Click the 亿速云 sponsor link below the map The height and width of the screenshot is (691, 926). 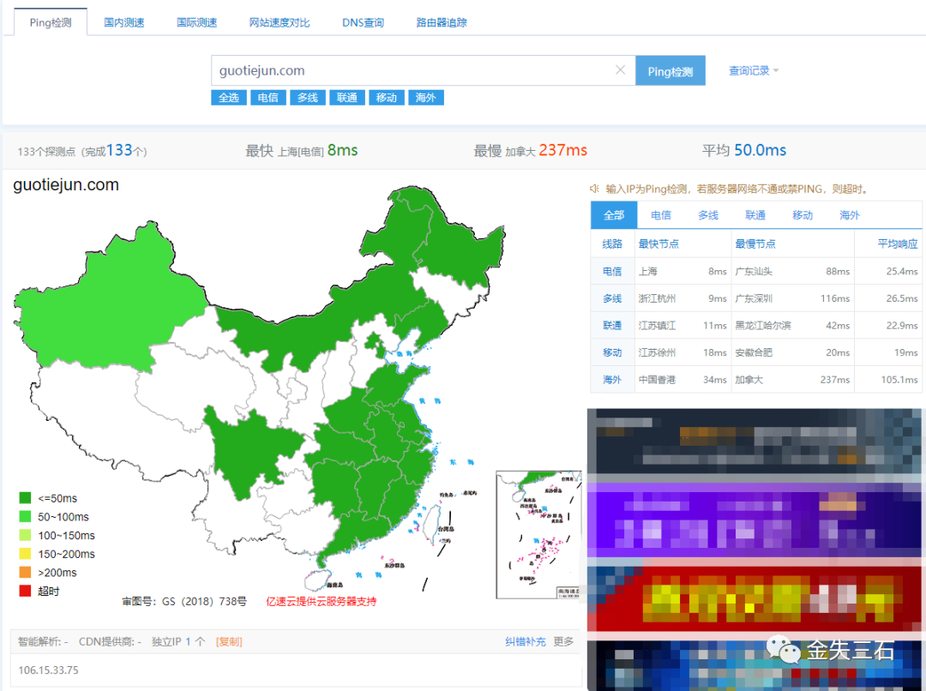click(x=322, y=601)
